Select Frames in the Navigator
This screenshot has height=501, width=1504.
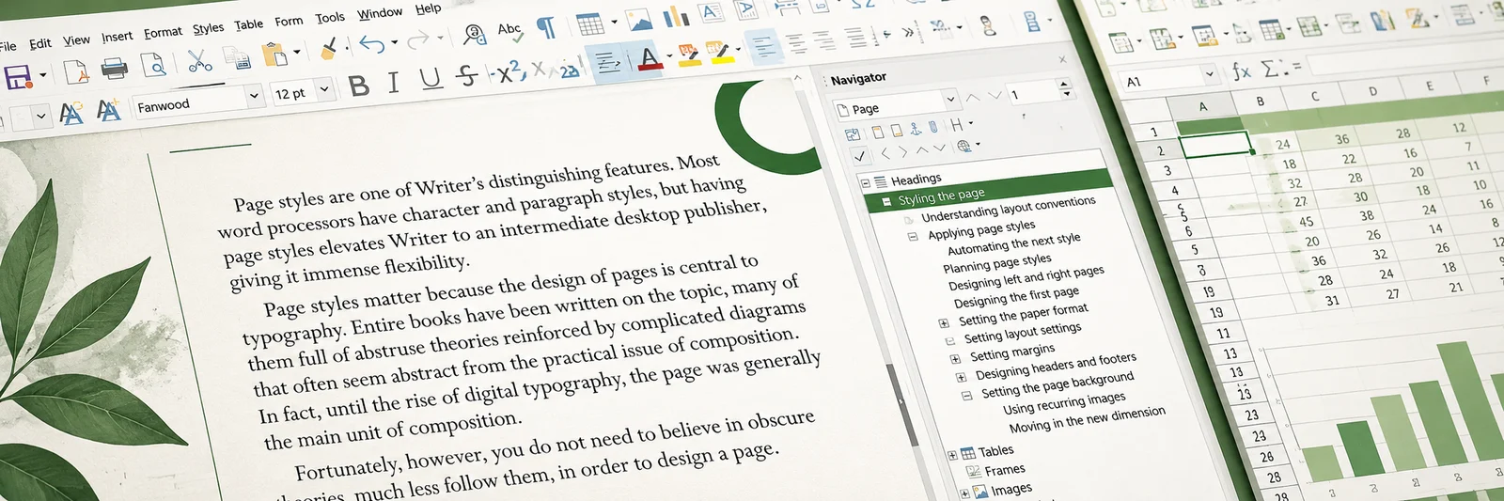click(1005, 470)
